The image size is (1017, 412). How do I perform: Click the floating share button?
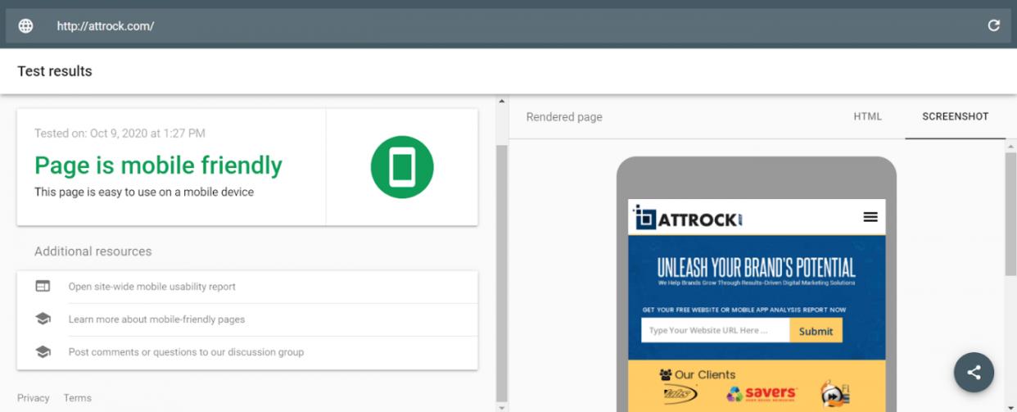974,373
